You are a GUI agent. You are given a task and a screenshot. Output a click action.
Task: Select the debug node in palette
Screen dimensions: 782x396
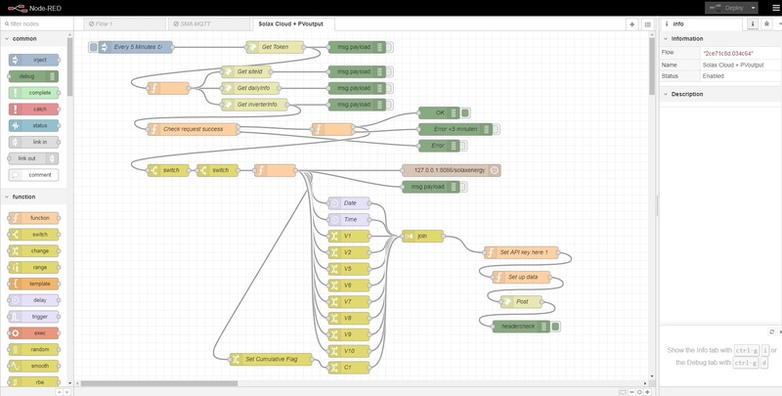33,76
